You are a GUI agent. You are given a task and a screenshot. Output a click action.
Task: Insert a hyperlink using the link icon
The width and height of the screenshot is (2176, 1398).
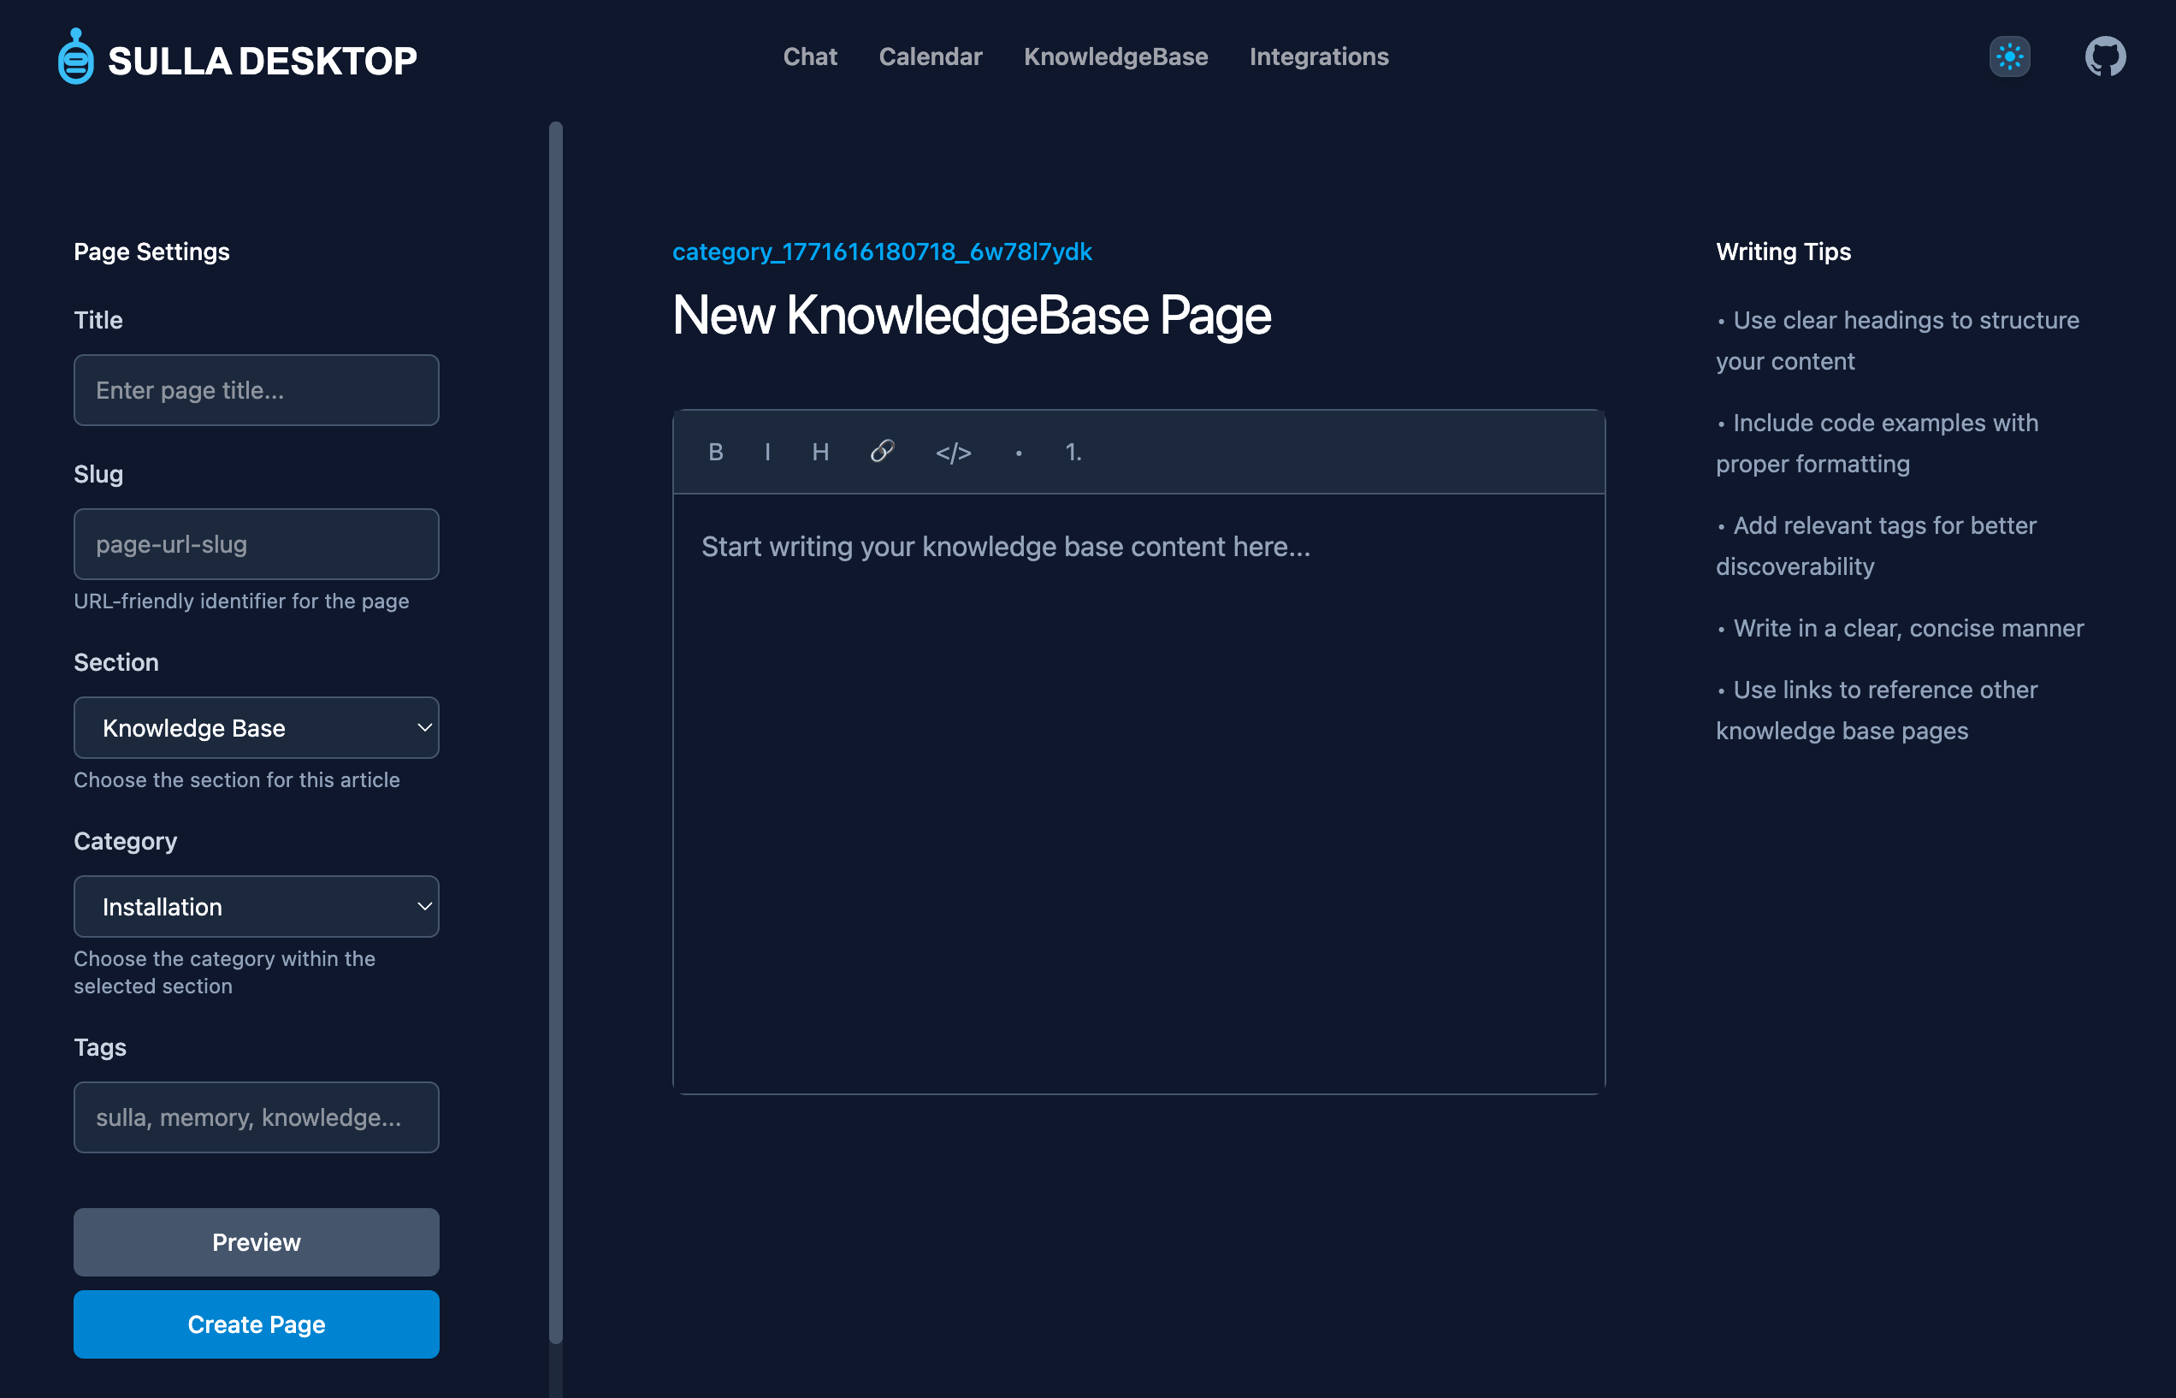tap(881, 451)
